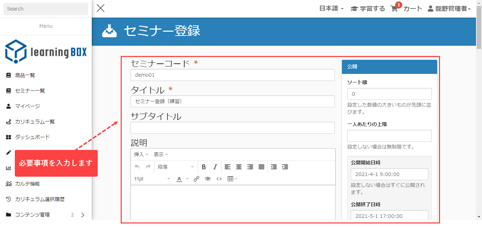Open the 段落 paragraph format dropdown
The image size is (482, 227).
coord(175,167)
